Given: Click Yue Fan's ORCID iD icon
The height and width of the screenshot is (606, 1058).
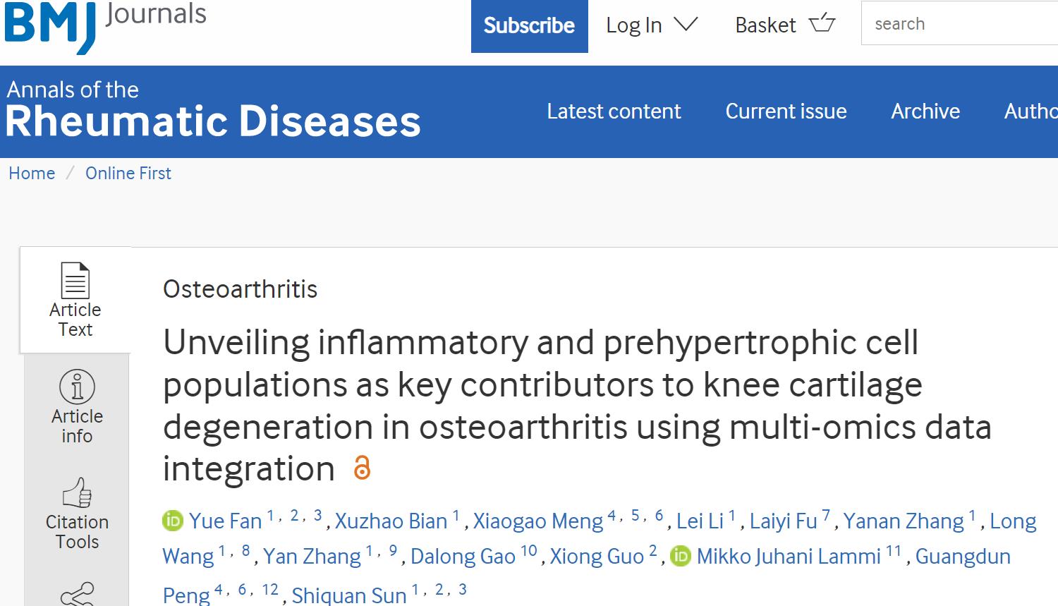Looking at the screenshot, I should coord(173,521).
